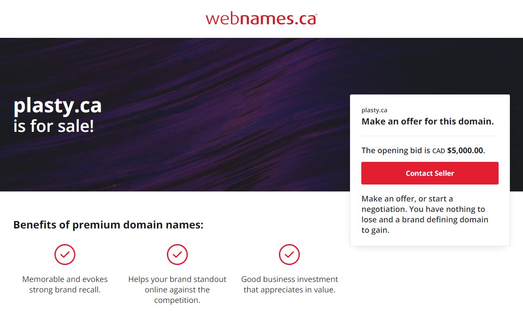Click the divider line in offer card
Viewport: 523px width, 322px height.
pyautogui.click(x=430, y=136)
